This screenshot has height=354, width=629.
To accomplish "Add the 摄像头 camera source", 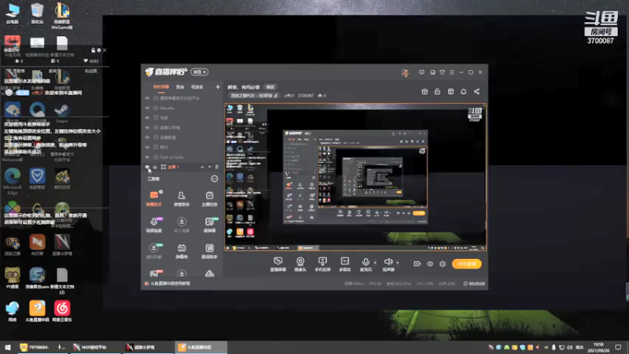I will coord(300,264).
